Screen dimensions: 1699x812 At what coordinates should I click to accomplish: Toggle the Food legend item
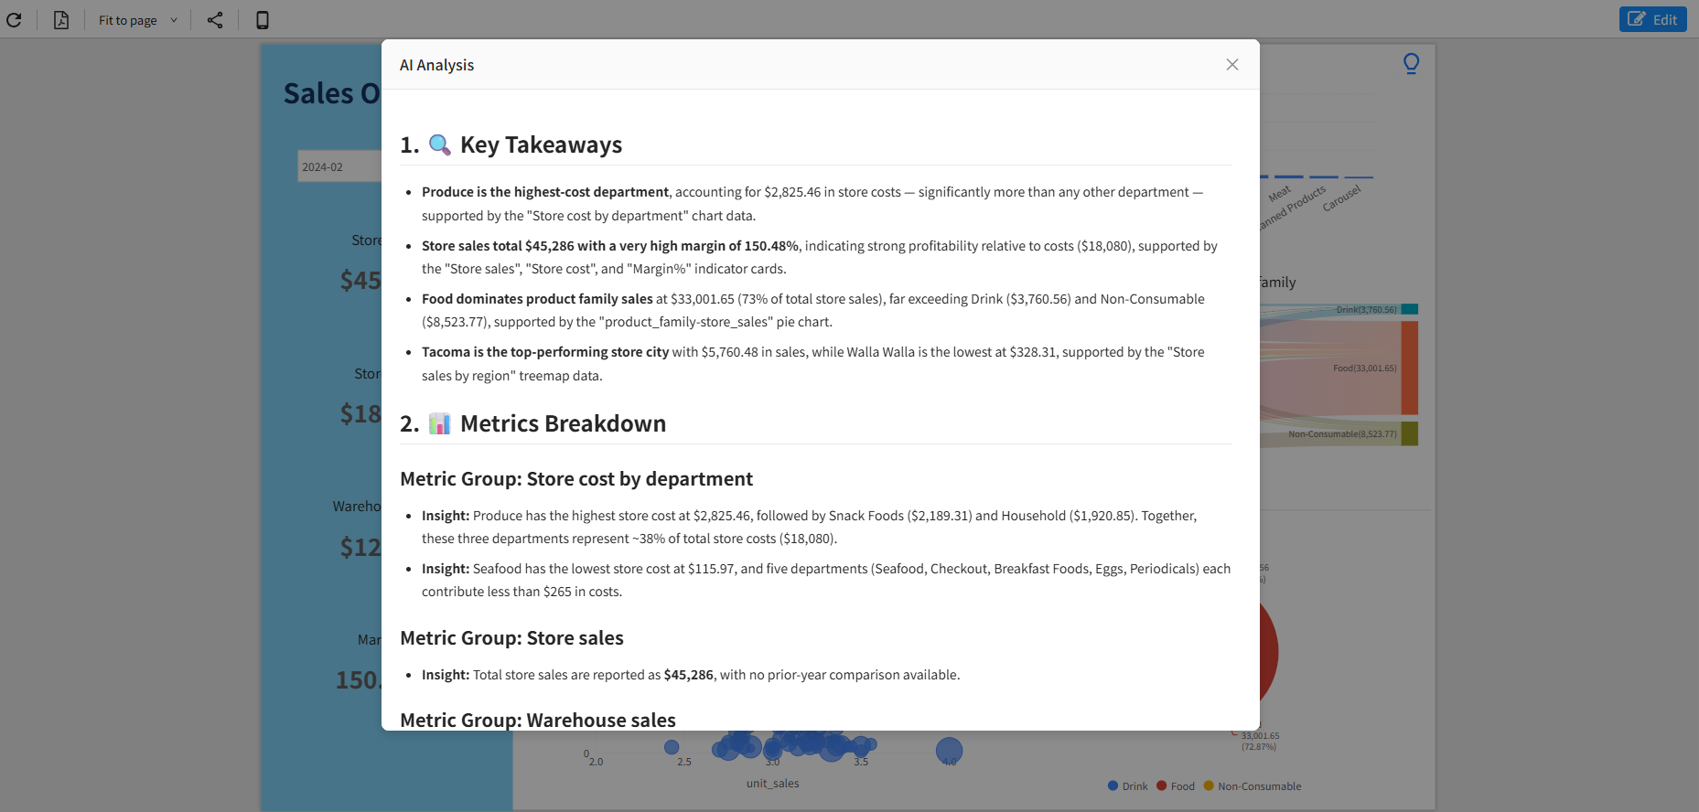click(1176, 786)
